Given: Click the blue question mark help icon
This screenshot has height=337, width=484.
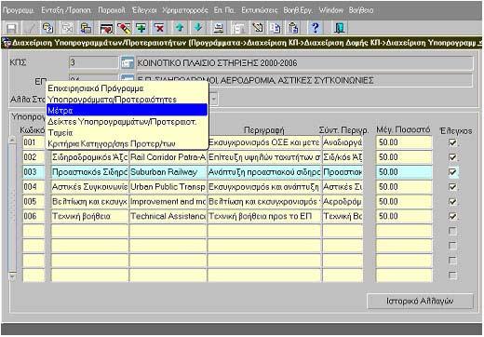Looking at the screenshot, I should [x=316, y=28].
